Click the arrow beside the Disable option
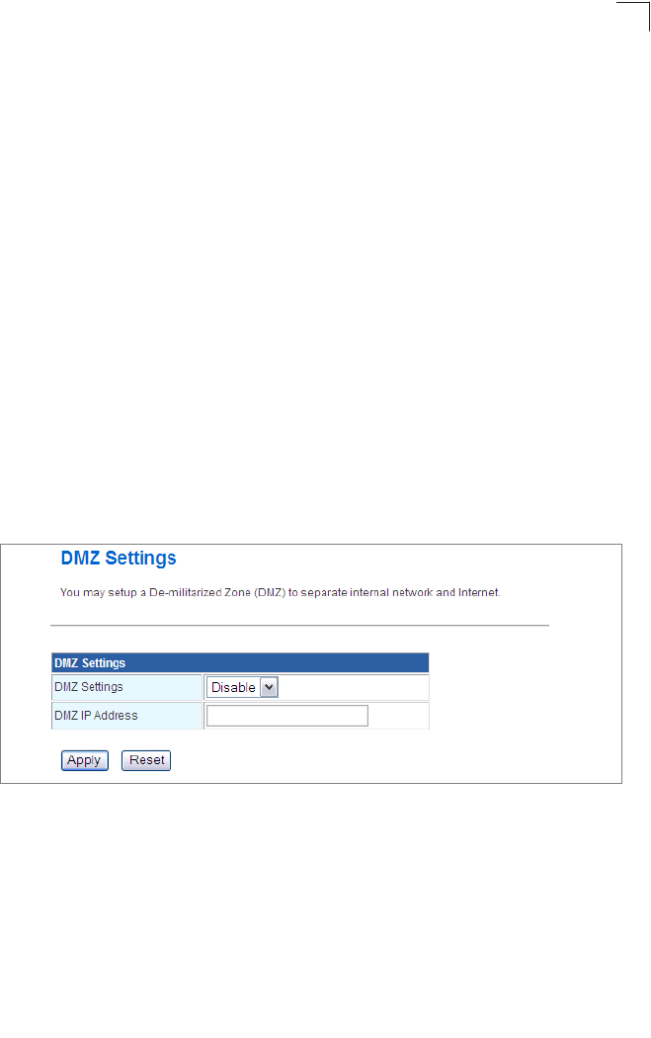This screenshot has height=1038, width=651. pyautogui.click(x=269, y=687)
